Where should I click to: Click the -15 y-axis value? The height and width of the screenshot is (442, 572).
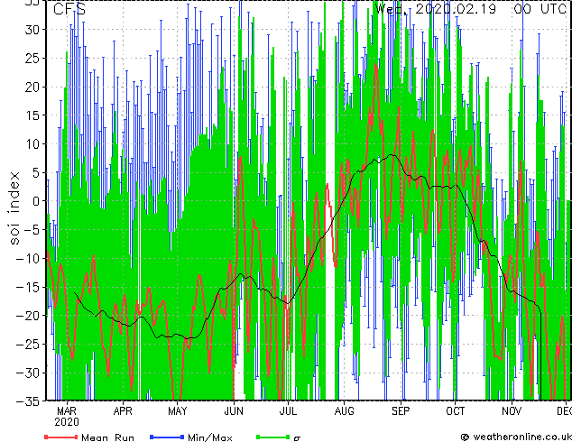pos(28,287)
